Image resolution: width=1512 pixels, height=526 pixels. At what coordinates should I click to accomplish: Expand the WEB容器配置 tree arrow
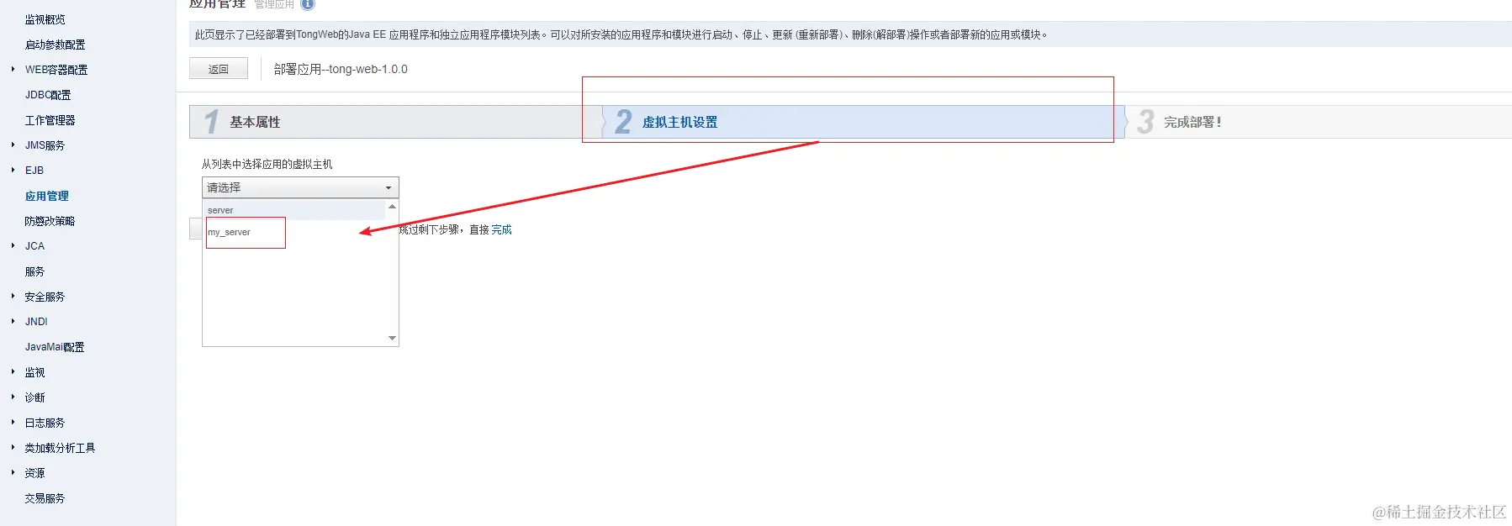pyautogui.click(x=13, y=69)
